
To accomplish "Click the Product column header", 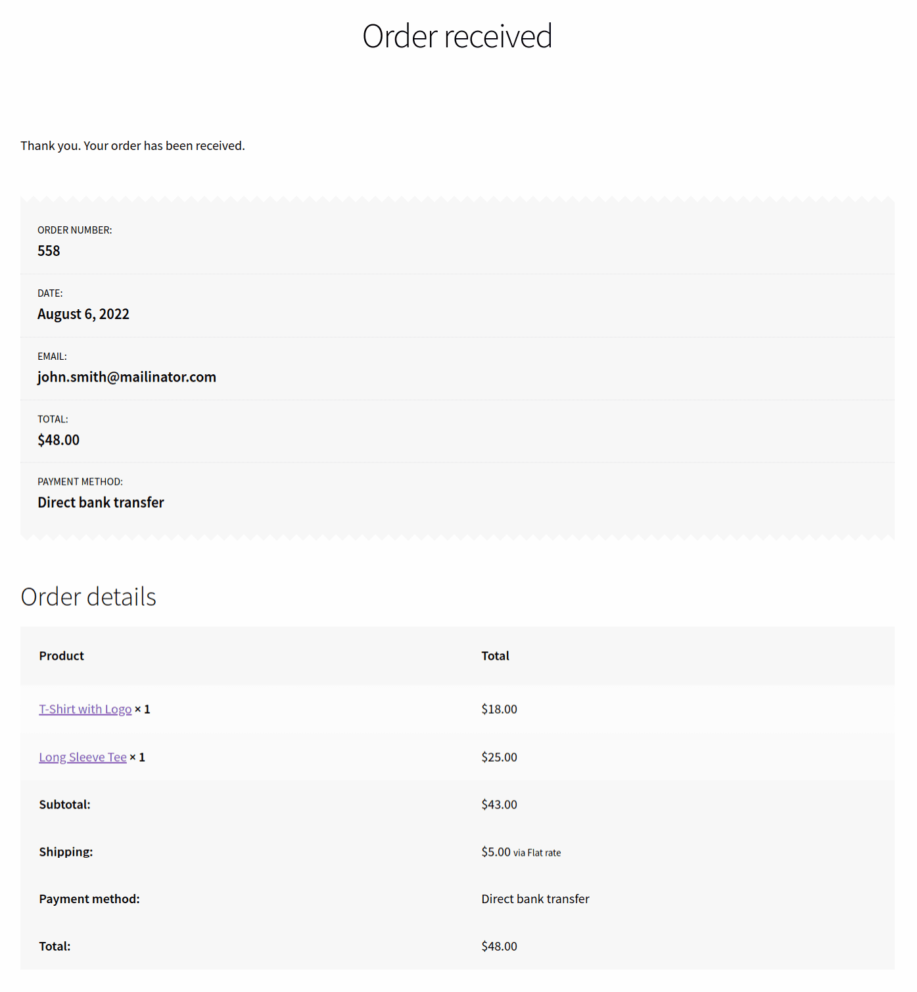I will [x=62, y=656].
